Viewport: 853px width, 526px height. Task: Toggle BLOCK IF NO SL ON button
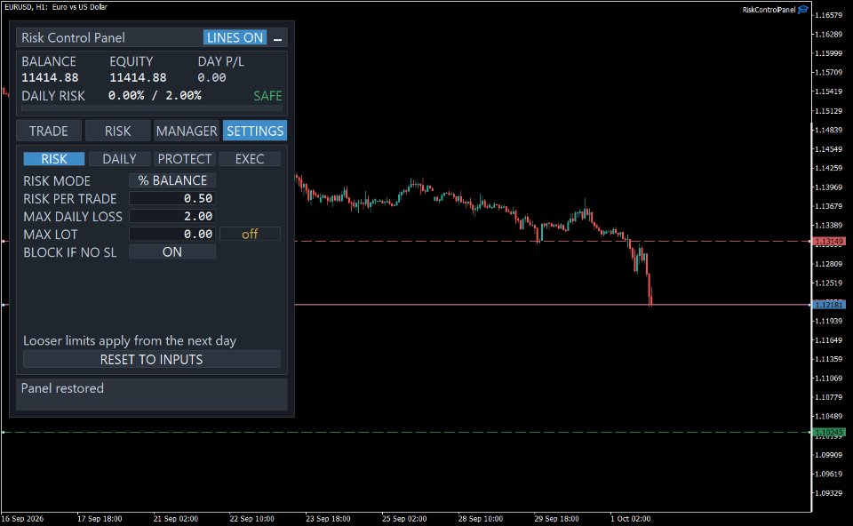171,251
